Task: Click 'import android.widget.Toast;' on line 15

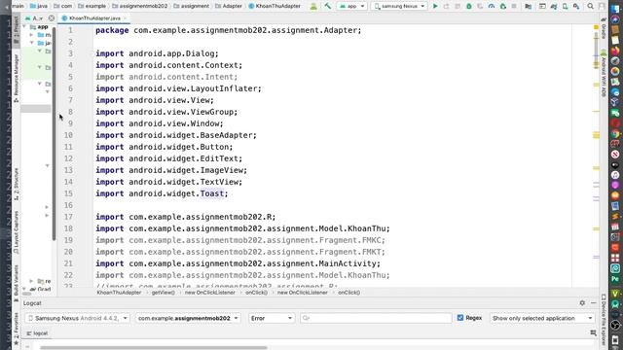Action: (162, 193)
